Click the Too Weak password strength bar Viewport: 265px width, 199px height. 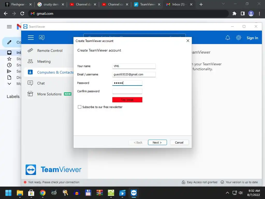127,100
